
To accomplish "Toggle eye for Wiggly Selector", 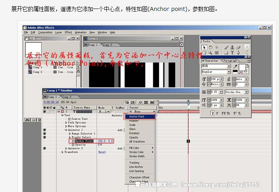I will click(45, 137).
